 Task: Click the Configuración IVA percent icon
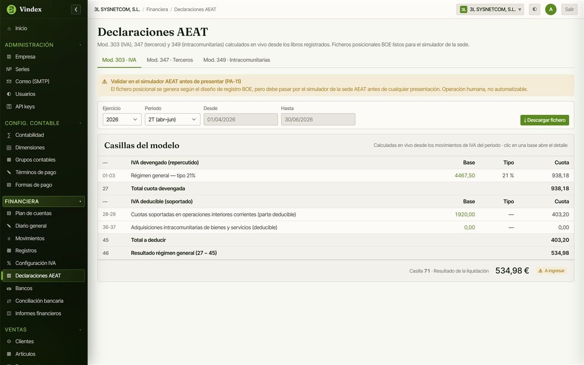(x=9, y=263)
